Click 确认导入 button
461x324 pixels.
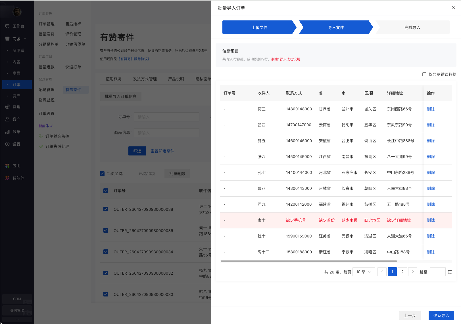[x=441, y=315]
